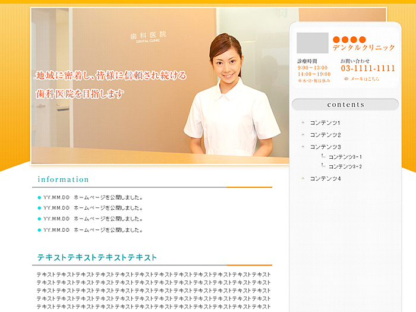Click the third YY.MM.DD news entry
The image size is (416, 312).
(93, 219)
